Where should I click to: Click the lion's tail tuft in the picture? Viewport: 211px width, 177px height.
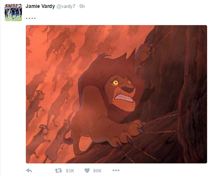click(68, 140)
